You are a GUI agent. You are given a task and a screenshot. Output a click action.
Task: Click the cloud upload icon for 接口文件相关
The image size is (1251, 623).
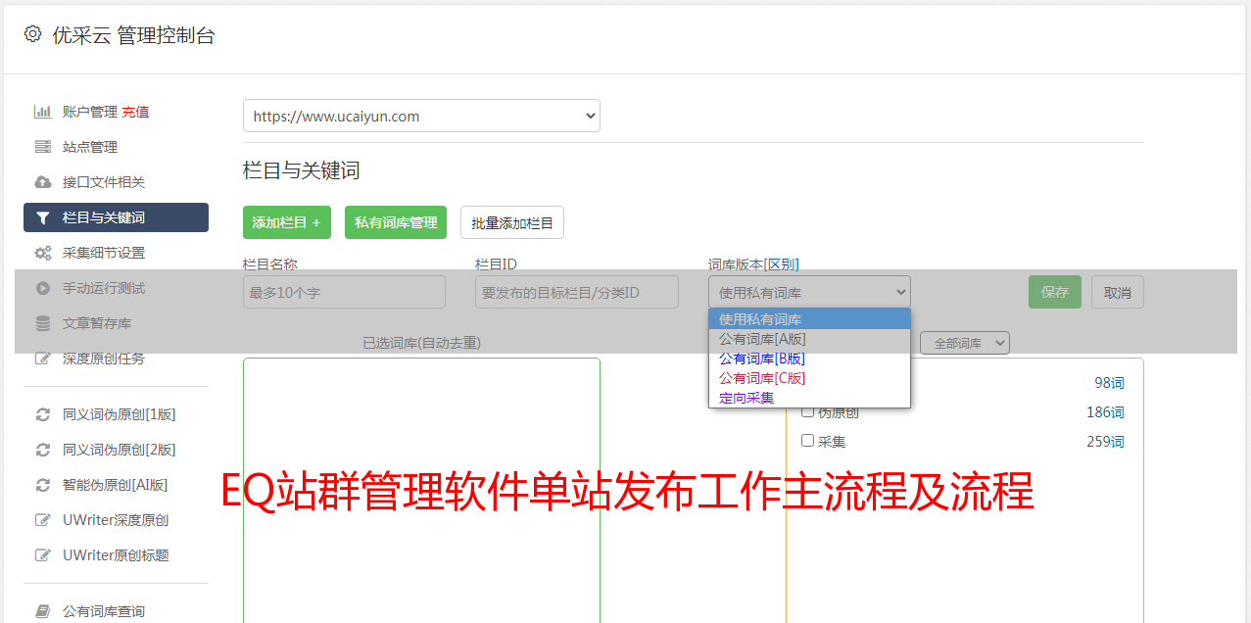[43, 182]
